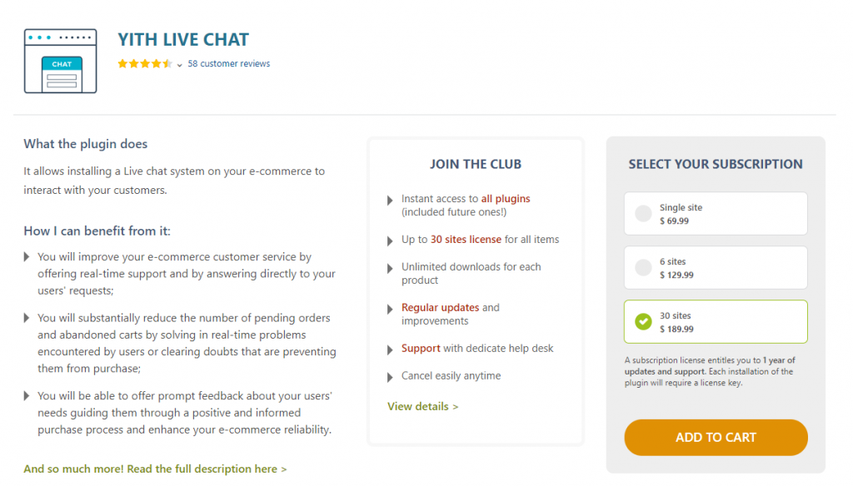Open the View details link
Screen dimensions: 853x486
[x=423, y=406]
